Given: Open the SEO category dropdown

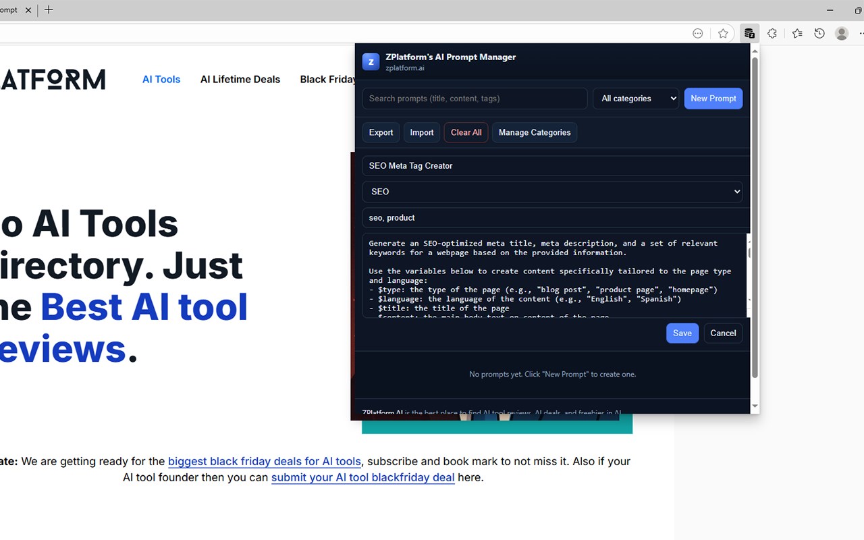Looking at the screenshot, I should [552, 192].
